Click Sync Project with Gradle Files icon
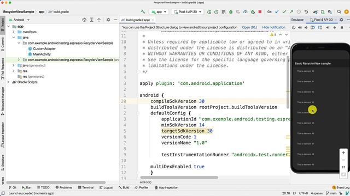Viewport: 350px width, 196px height. 315,12
